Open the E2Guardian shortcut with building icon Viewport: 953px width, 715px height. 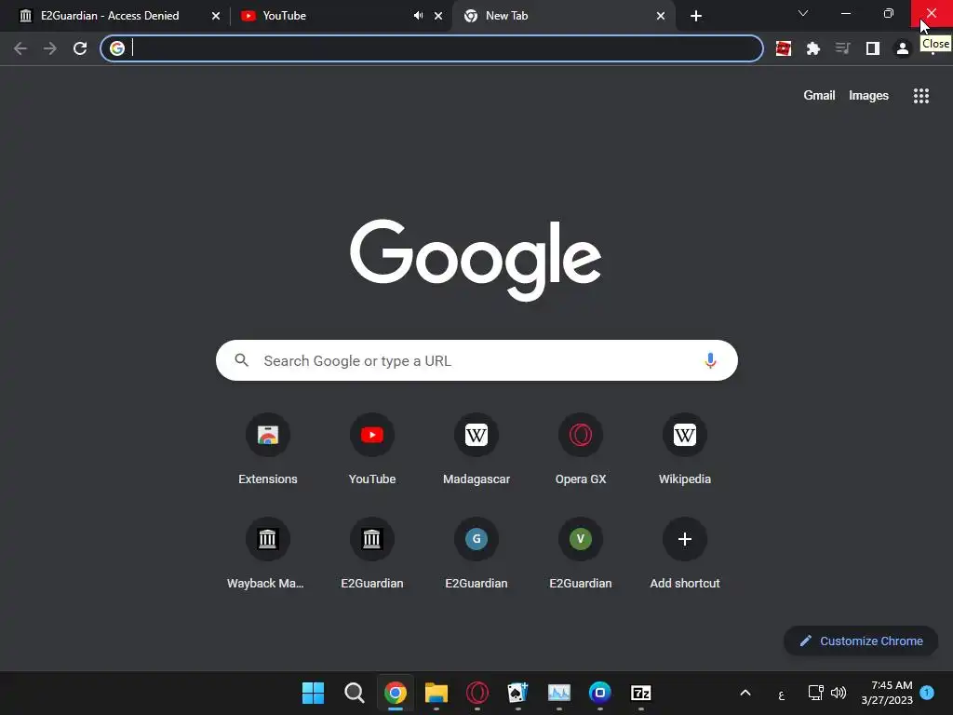pos(372,554)
